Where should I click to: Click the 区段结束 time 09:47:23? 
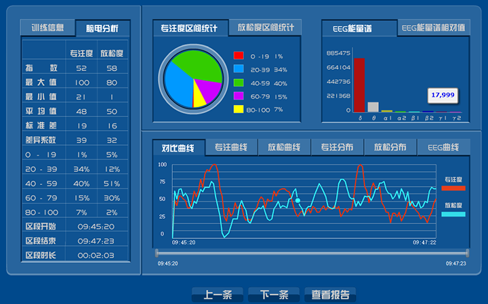pos(96,241)
